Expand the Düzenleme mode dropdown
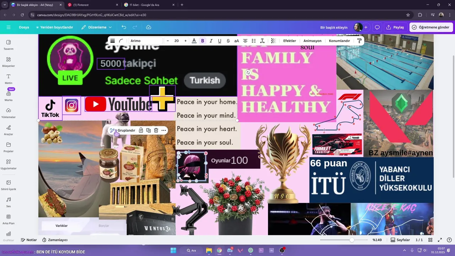455x256 pixels. click(x=96, y=27)
